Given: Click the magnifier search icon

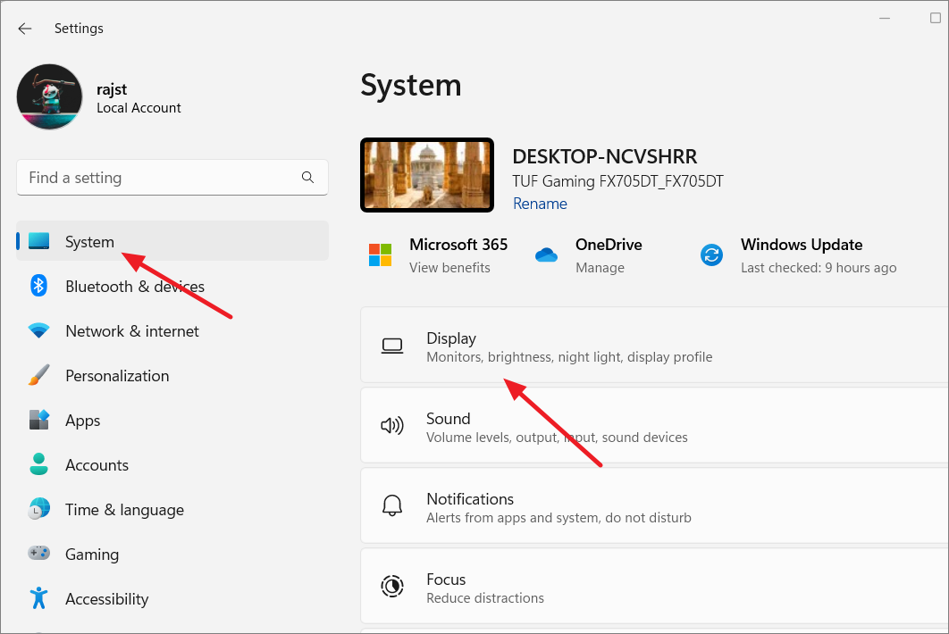Looking at the screenshot, I should tap(307, 178).
